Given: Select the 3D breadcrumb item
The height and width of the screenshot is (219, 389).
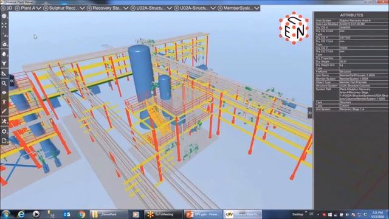Looking at the screenshot, I should [9, 8].
